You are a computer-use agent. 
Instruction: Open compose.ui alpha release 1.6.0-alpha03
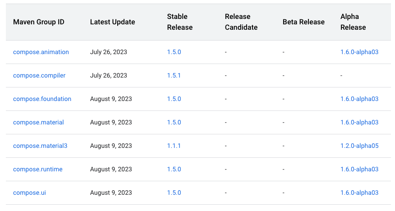(x=359, y=193)
